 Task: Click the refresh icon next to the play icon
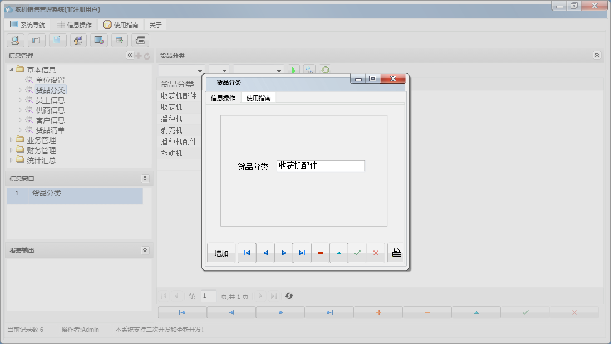[324, 69]
